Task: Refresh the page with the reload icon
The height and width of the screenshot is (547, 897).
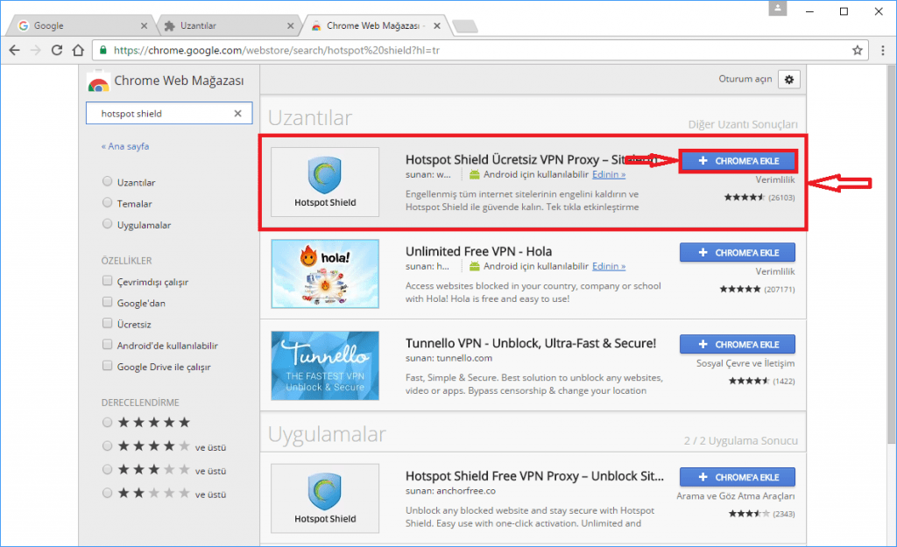Action: click(x=55, y=50)
